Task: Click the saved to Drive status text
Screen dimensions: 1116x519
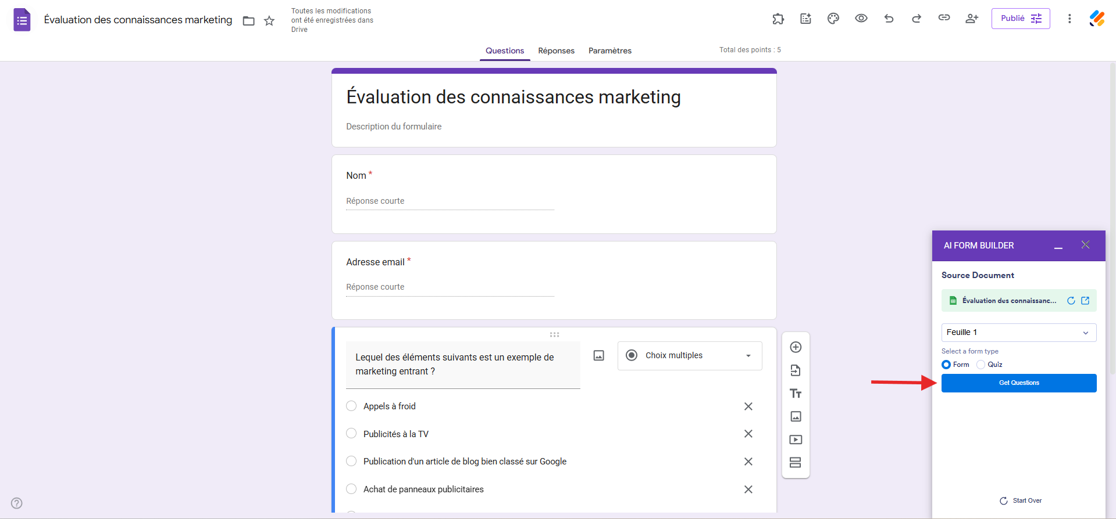Action: point(332,20)
